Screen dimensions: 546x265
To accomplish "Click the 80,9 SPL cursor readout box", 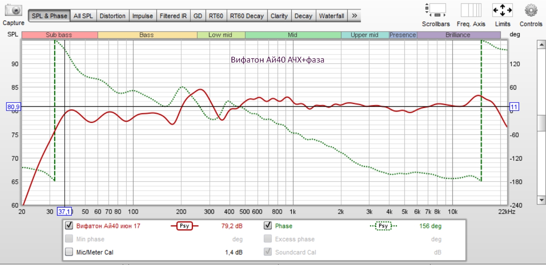I will tap(13, 107).
